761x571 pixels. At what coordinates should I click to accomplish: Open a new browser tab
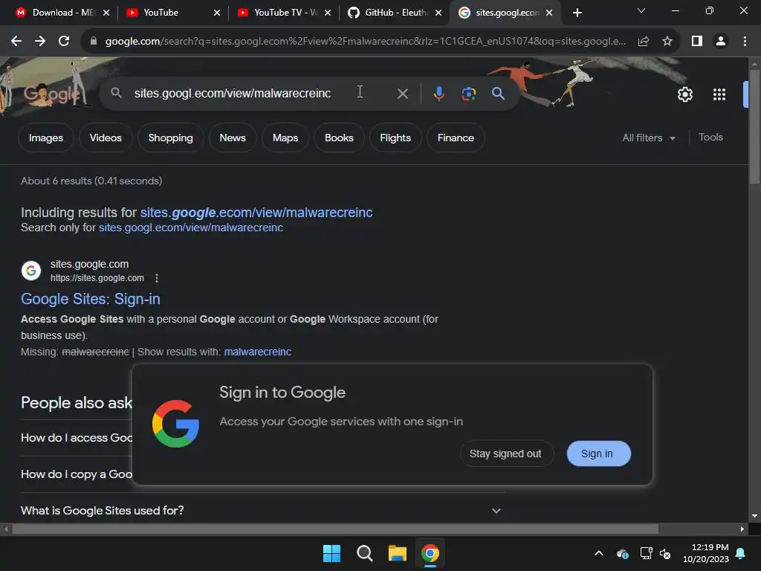pos(577,13)
